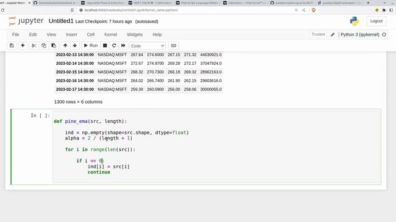Open the cell type Code dropdown
Screen dimensions: 396x222
(147, 46)
